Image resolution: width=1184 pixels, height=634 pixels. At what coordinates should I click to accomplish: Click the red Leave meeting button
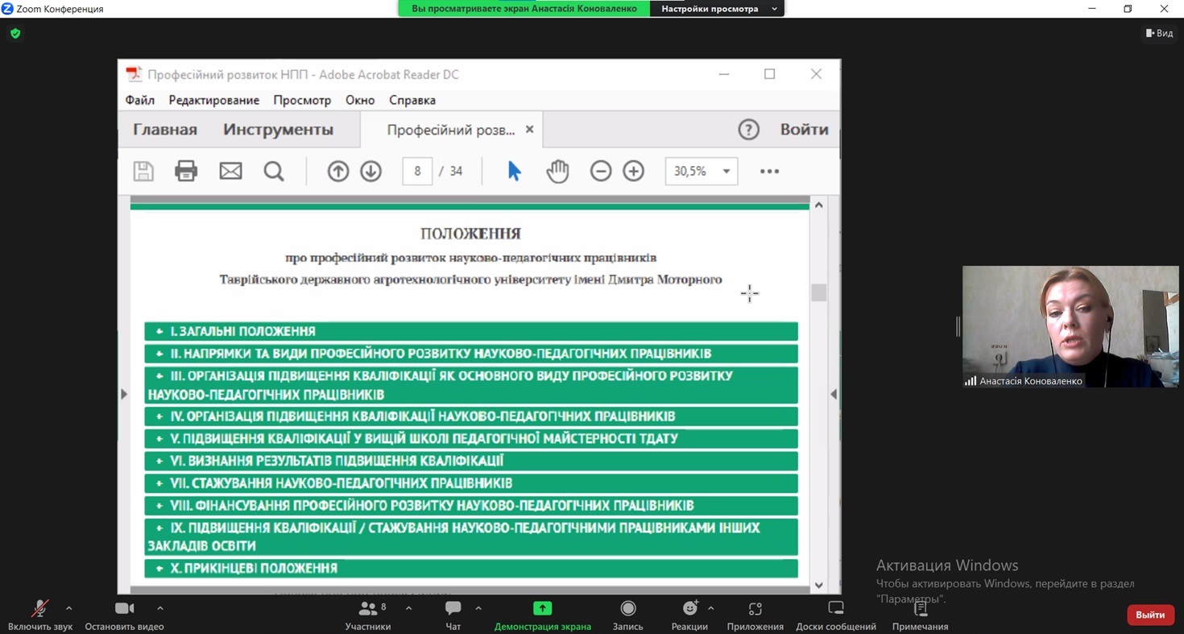point(1149,615)
